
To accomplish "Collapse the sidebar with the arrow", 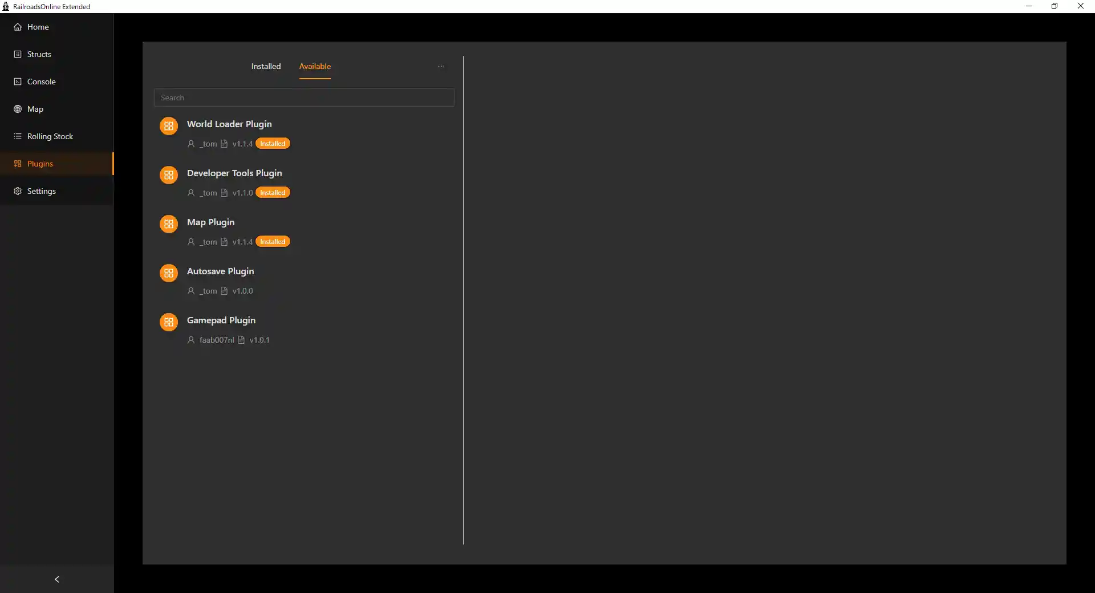I will pos(56,579).
